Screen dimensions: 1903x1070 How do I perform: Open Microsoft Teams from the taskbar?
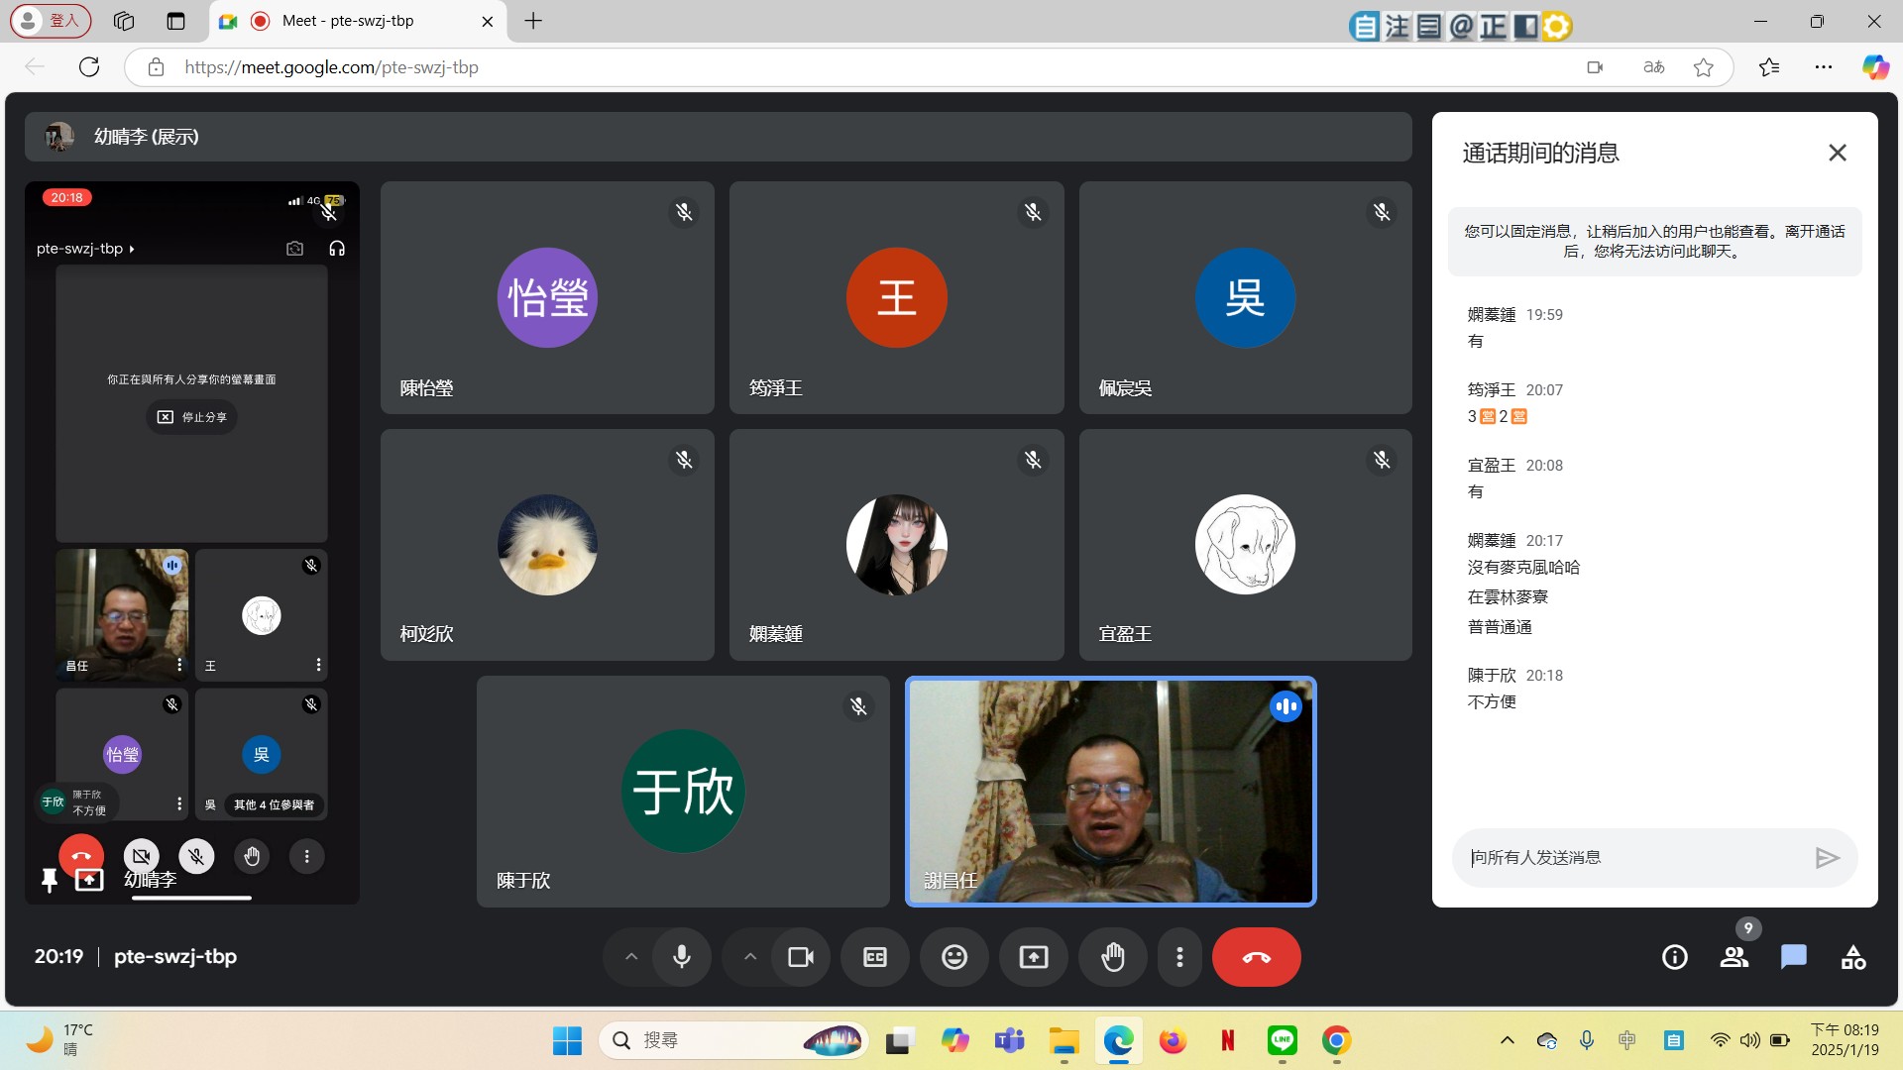click(x=1009, y=1040)
